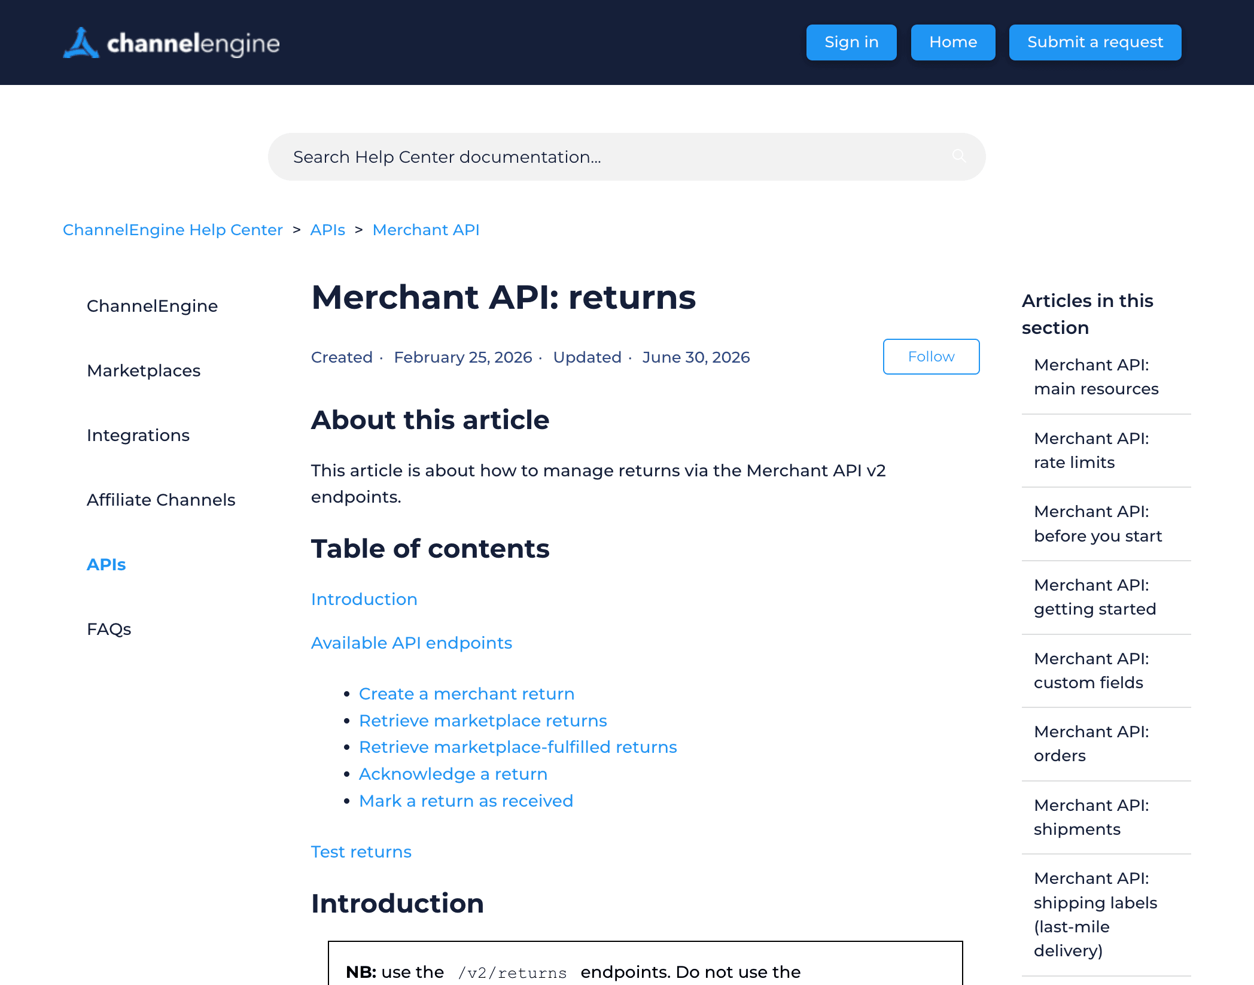Select the active APIs sidebar item
Viewport: 1254px width, 985px height.
click(106, 564)
